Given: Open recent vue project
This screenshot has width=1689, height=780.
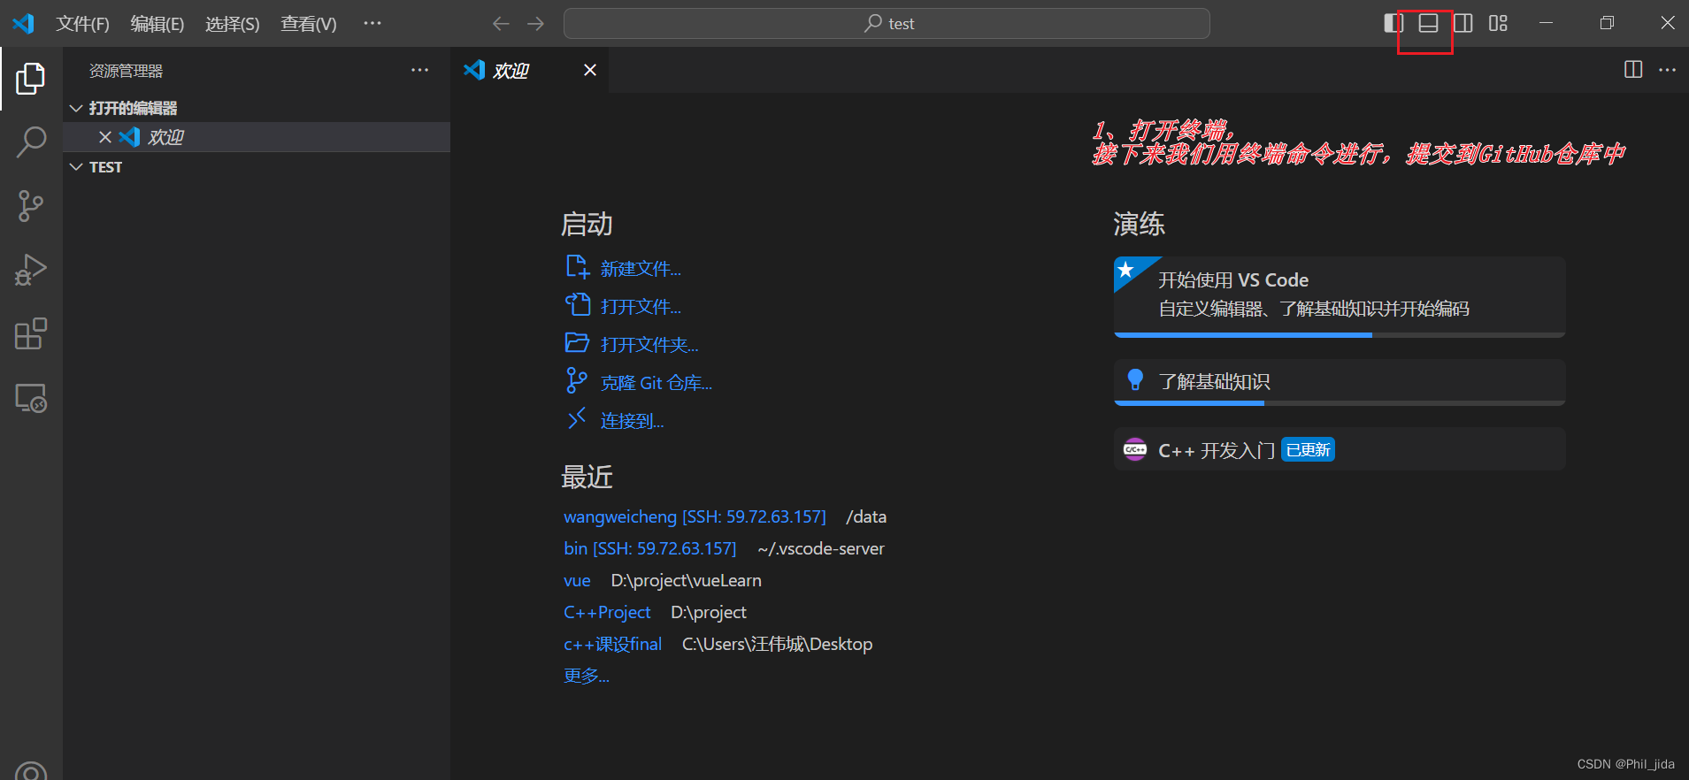Looking at the screenshot, I should point(577,580).
